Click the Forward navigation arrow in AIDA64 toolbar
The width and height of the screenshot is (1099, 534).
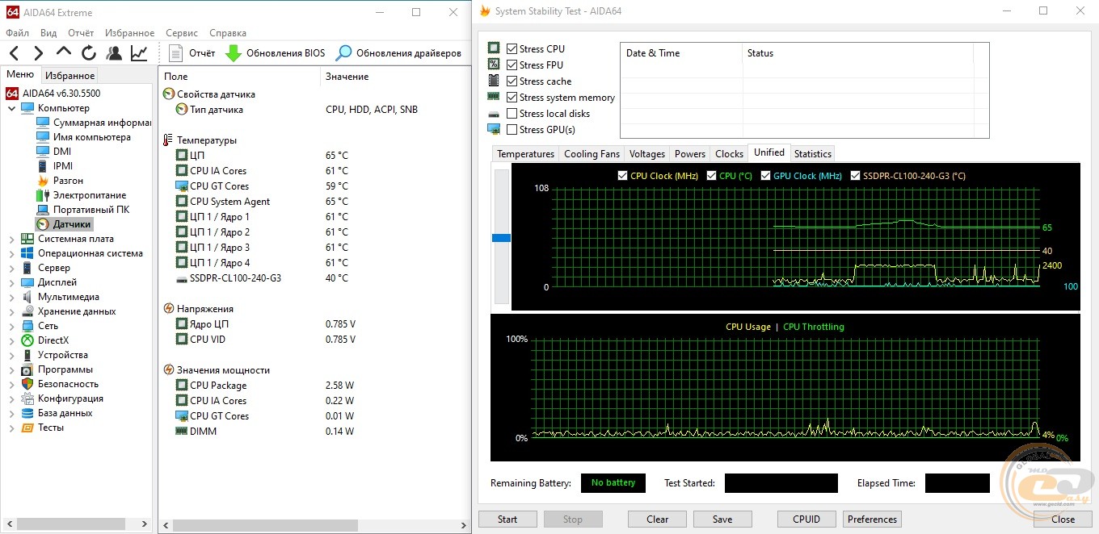point(38,53)
